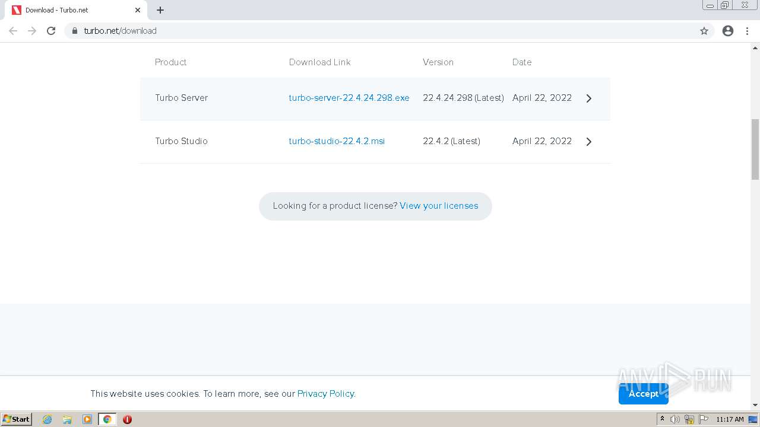Click the show desktop tray icon
The height and width of the screenshot is (427, 760).
[753, 419]
